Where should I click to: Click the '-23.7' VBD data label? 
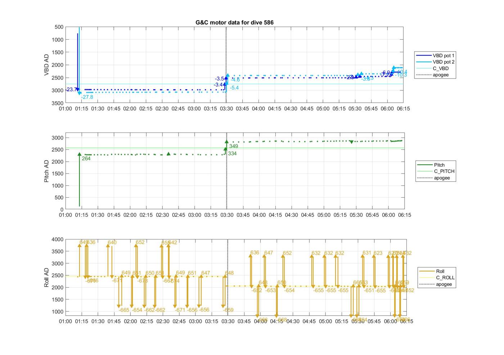coord(71,90)
